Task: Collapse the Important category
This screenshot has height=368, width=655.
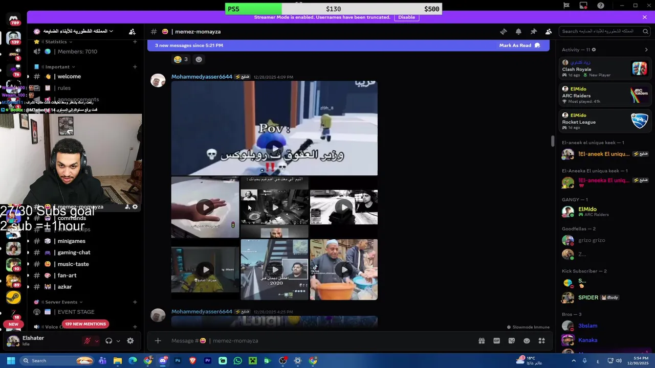Action: coord(57,67)
